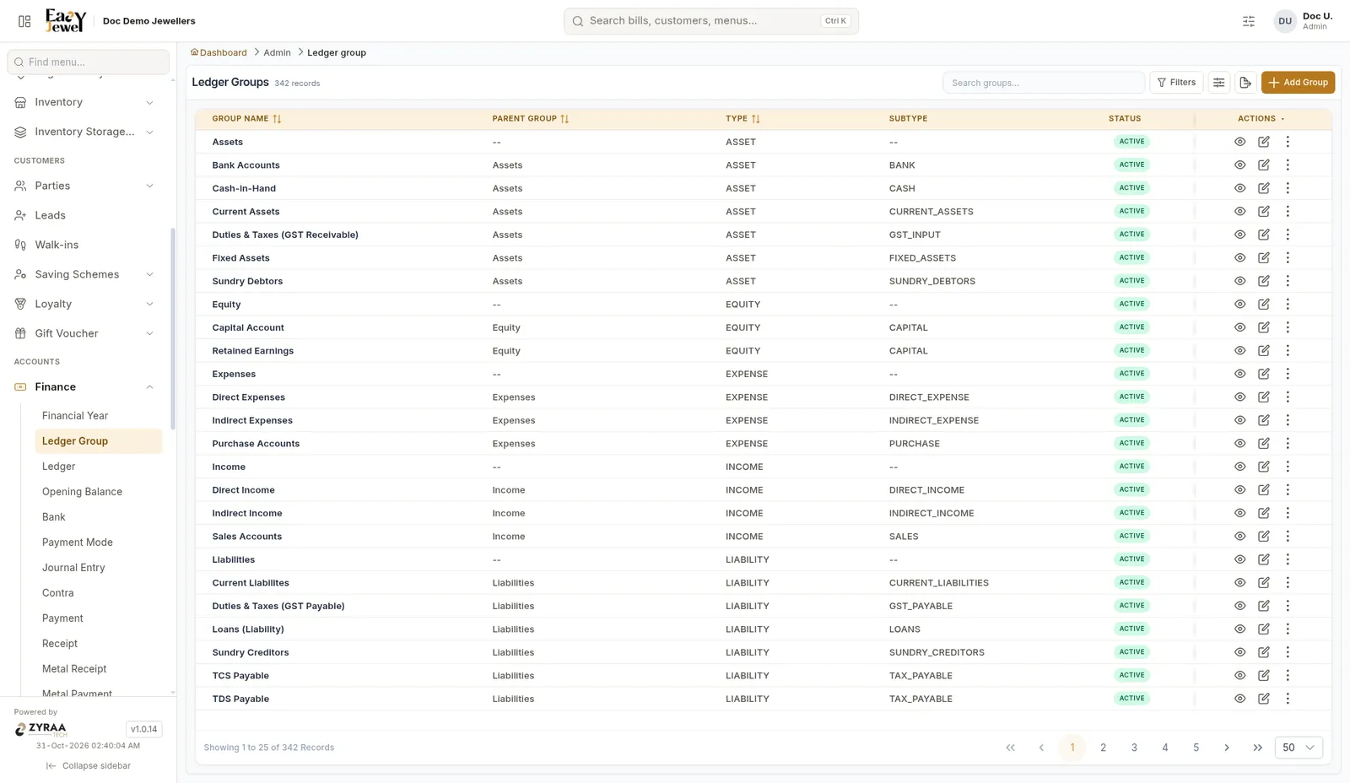
Task: Edit the Loans (Liability) group
Action: click(x=1264, y=629)
